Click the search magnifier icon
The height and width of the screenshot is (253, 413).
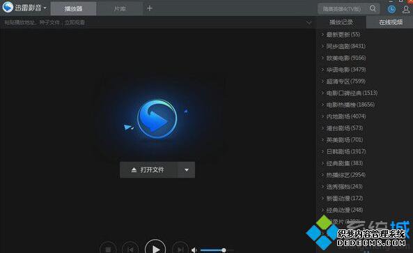coord(373,8)
